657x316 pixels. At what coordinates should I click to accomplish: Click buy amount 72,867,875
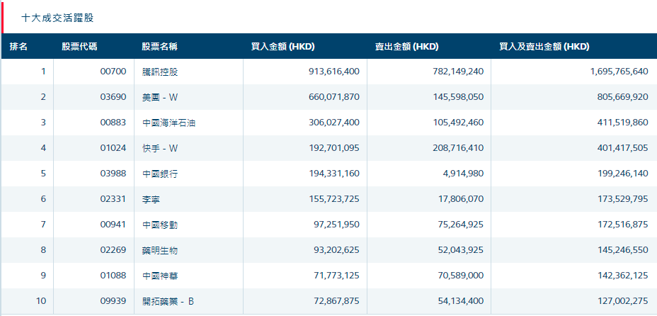pyautogui.click(x=337, y=302)
